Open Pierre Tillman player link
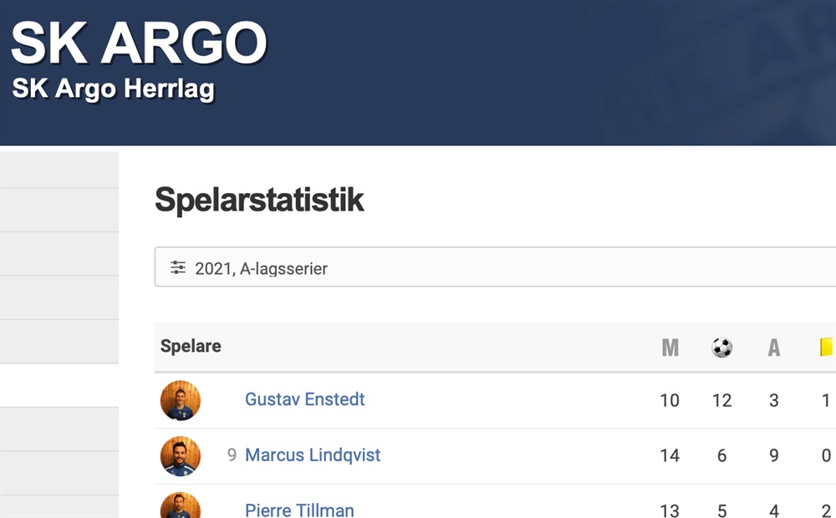The height and width of the screenshot is (518, 836). coord(299,510)
